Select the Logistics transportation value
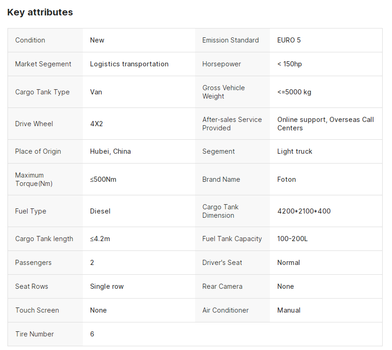392x350 pixels. click(x=129, y=64)
